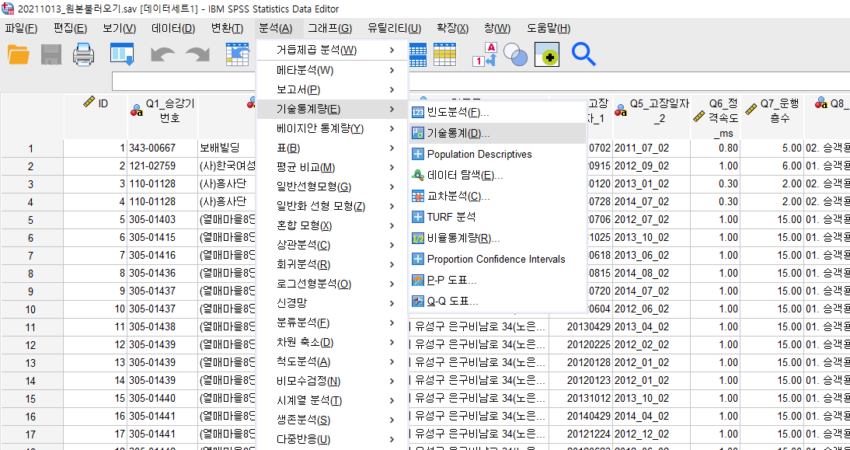Open the 도움말(H) menu
This screenshot has width=850, height=450.
tap(548, 28)
